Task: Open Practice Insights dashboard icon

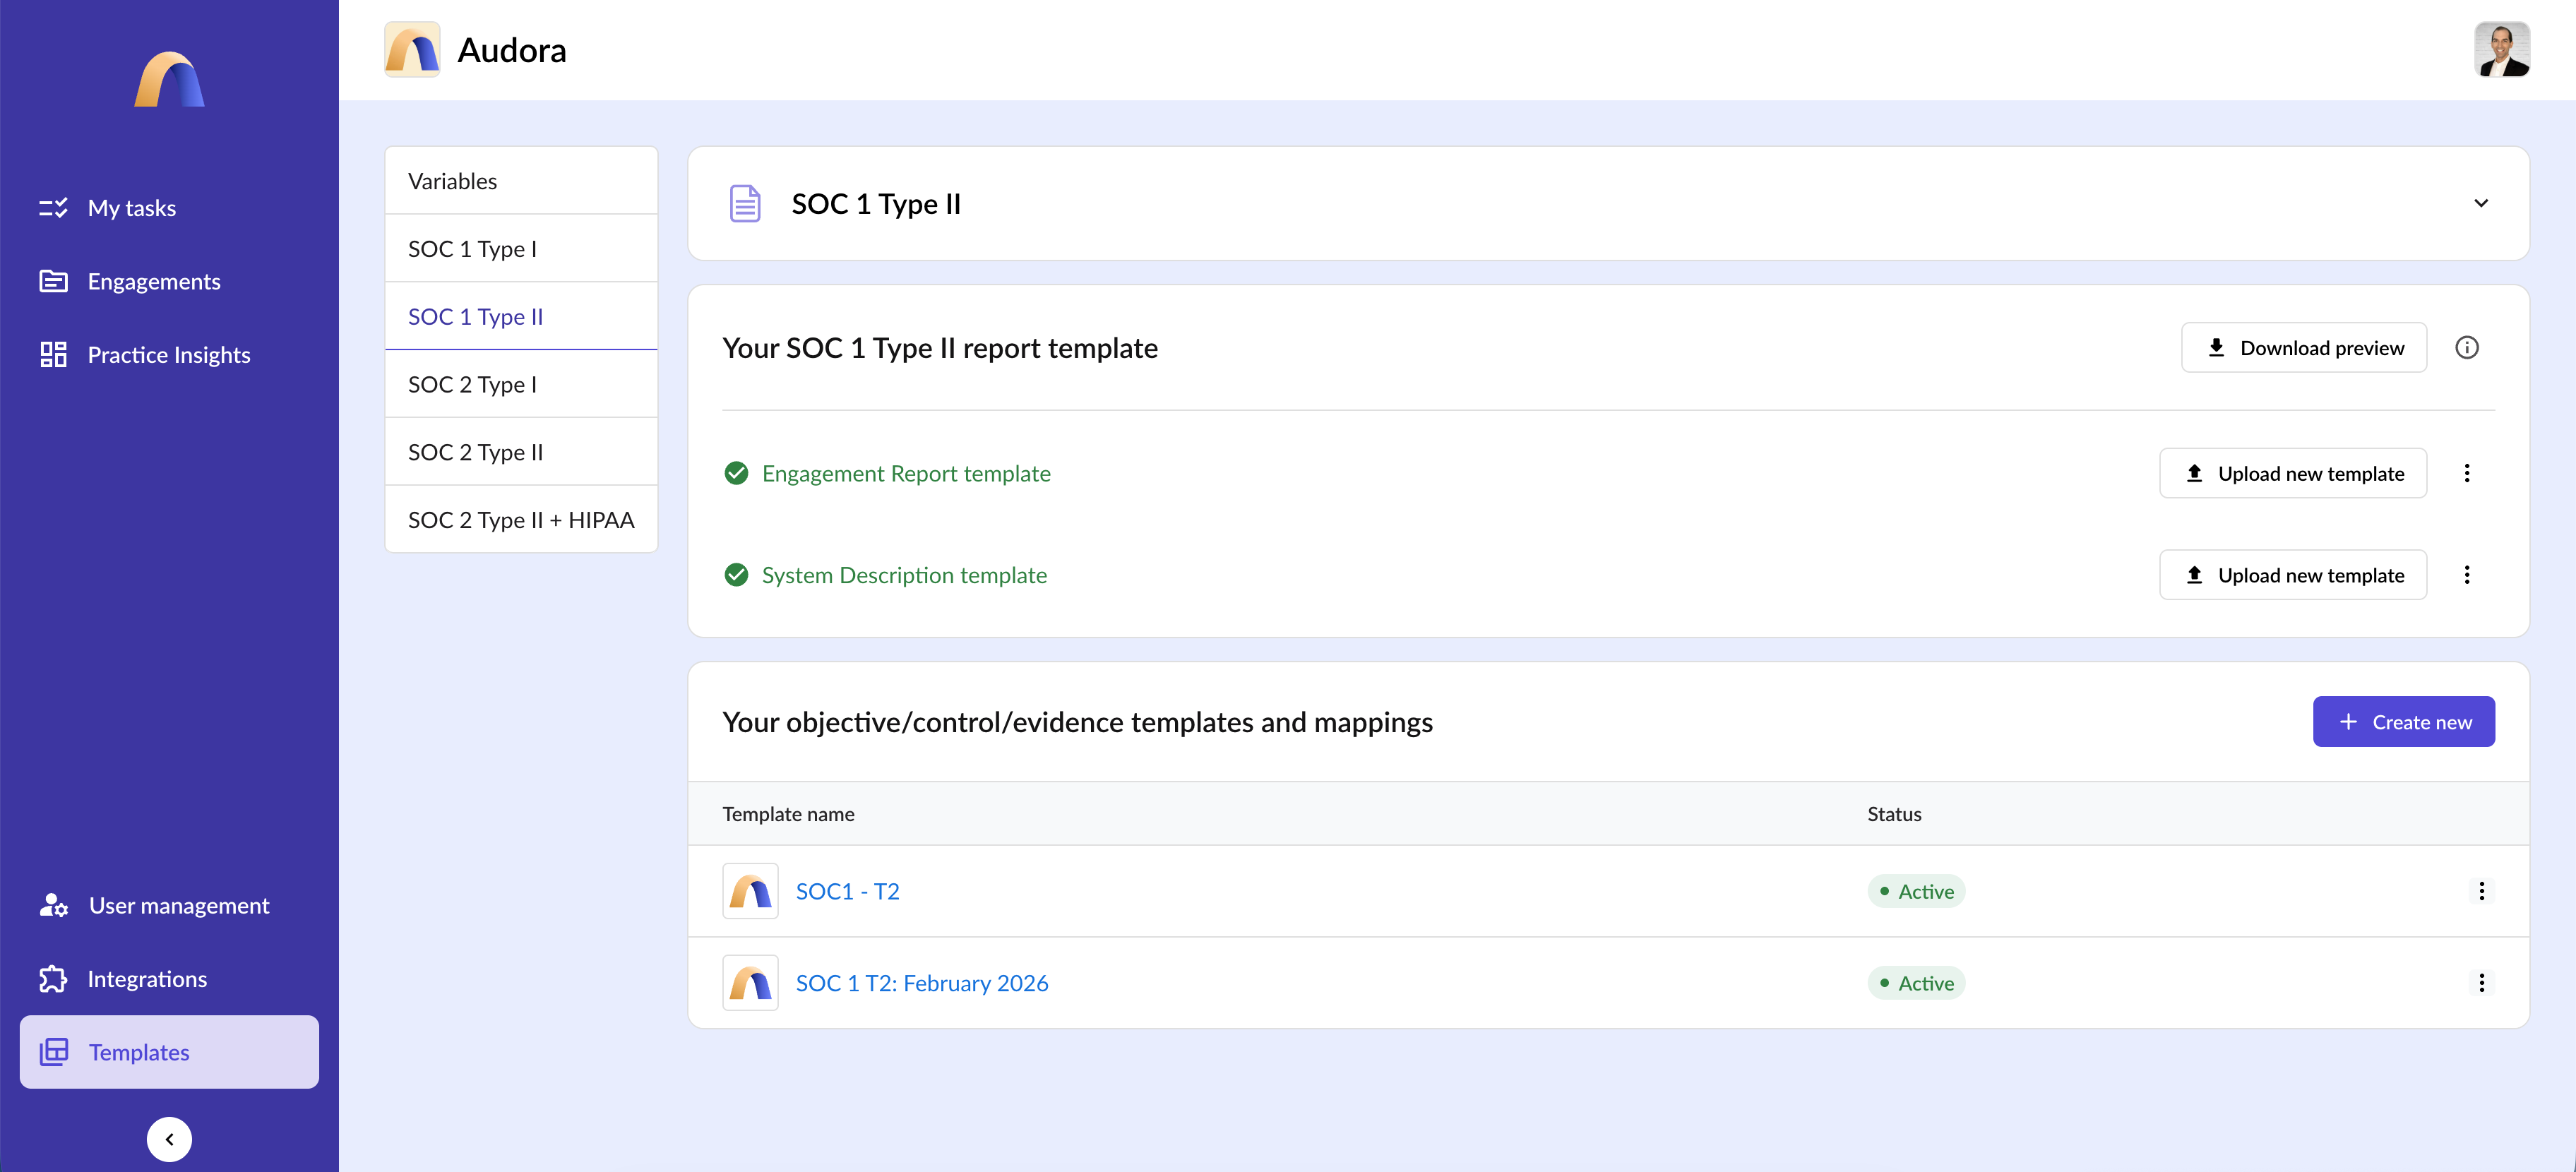Action: pyautogui.click(x=53, y=354)
